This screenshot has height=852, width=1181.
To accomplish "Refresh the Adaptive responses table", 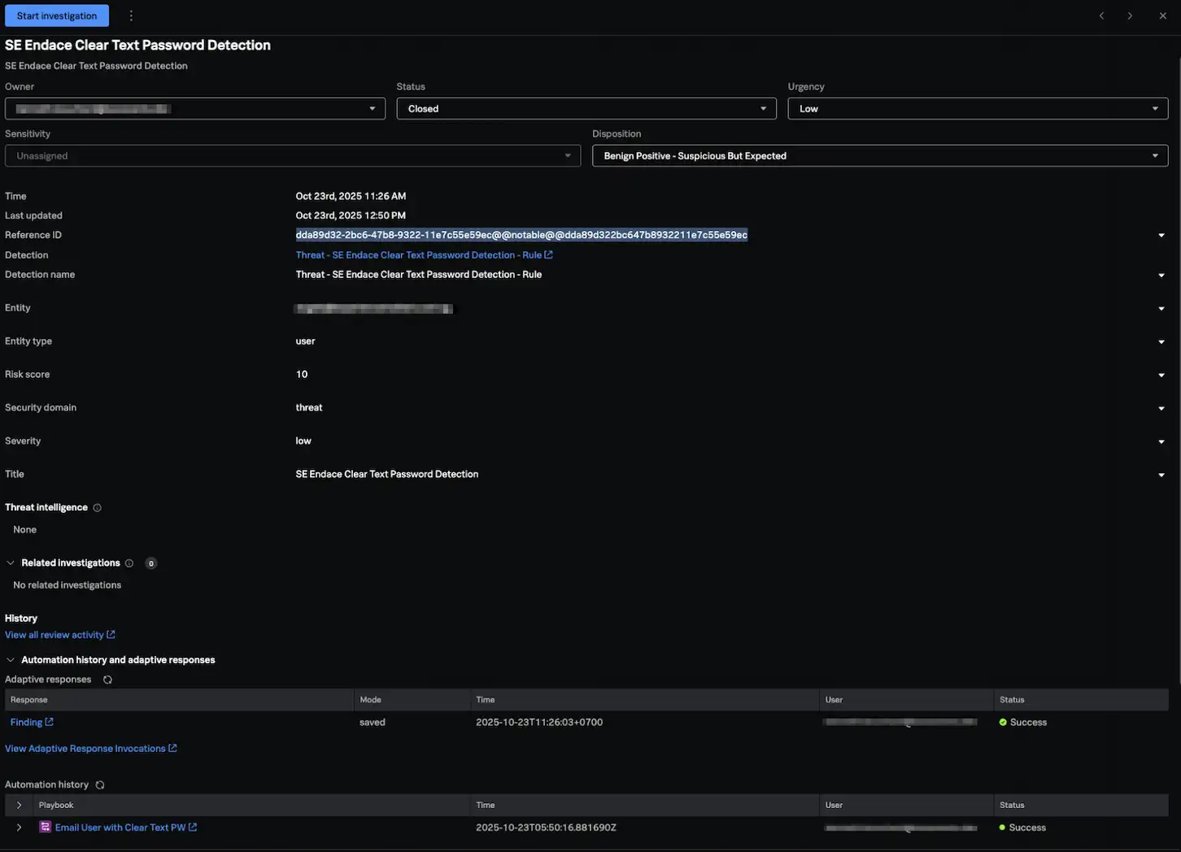I will pyautogui.click(x=107, y=678).
